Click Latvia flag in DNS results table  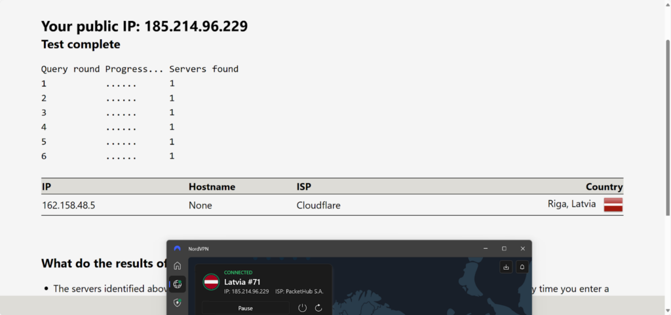click(613, 205)
